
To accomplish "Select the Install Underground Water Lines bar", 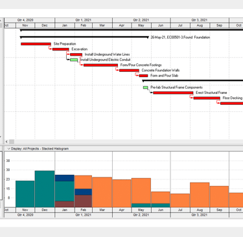I will point(76,54).
